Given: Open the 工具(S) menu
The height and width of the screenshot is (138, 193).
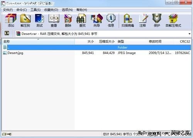Looking at the screenshot, I should [36, 10].
